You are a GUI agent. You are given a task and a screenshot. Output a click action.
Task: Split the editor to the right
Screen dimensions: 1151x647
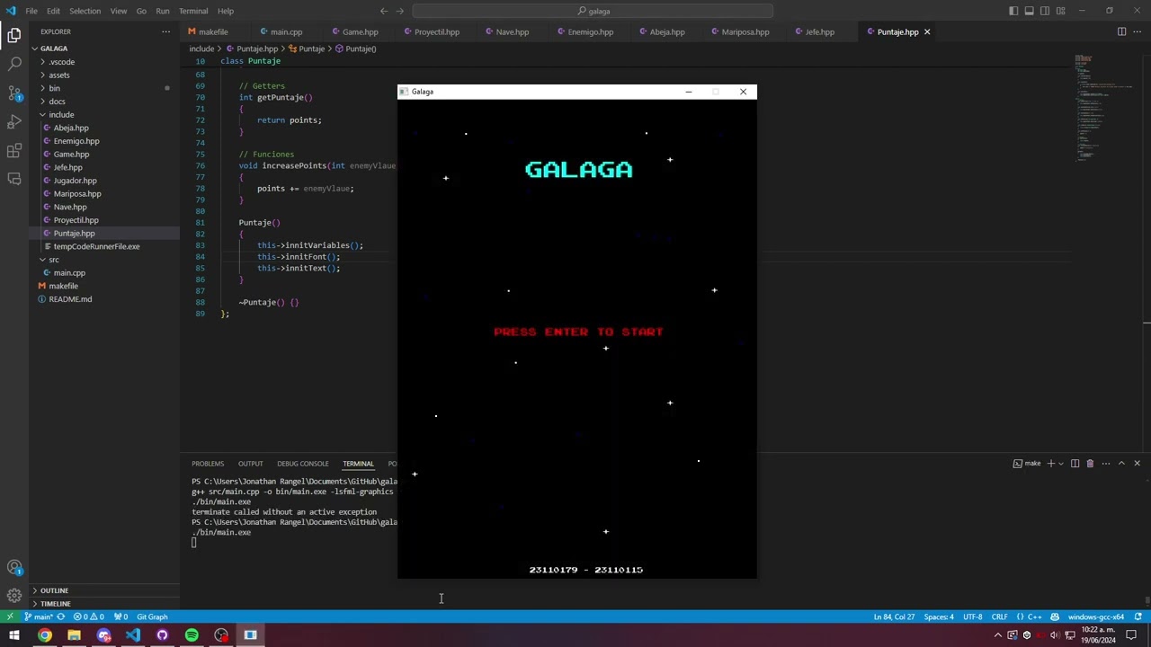pos(1121,31)
